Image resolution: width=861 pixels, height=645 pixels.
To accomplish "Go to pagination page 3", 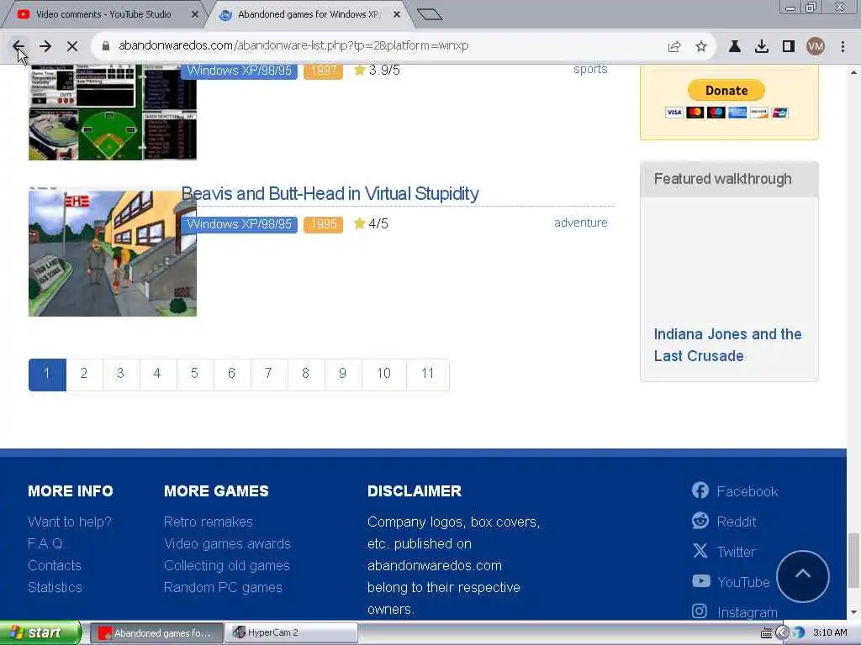I will click(121, 375).
